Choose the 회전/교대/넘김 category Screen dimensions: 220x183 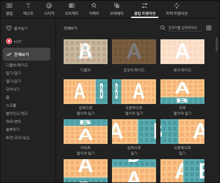click(x=18, y=137)
